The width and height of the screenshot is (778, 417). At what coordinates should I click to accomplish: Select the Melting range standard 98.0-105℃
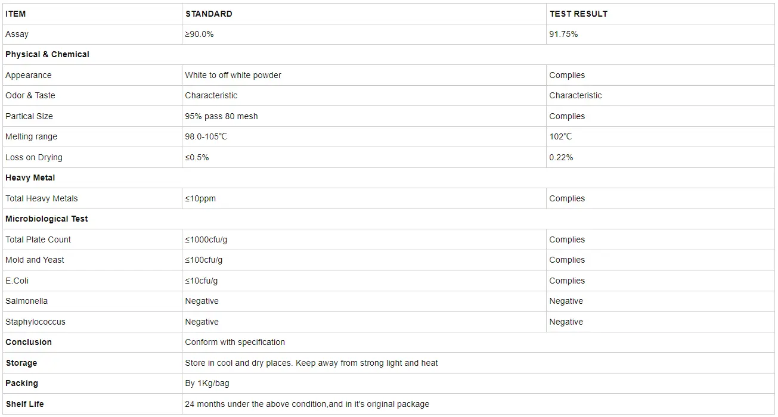pyautogui.click(x=206, y=136)
